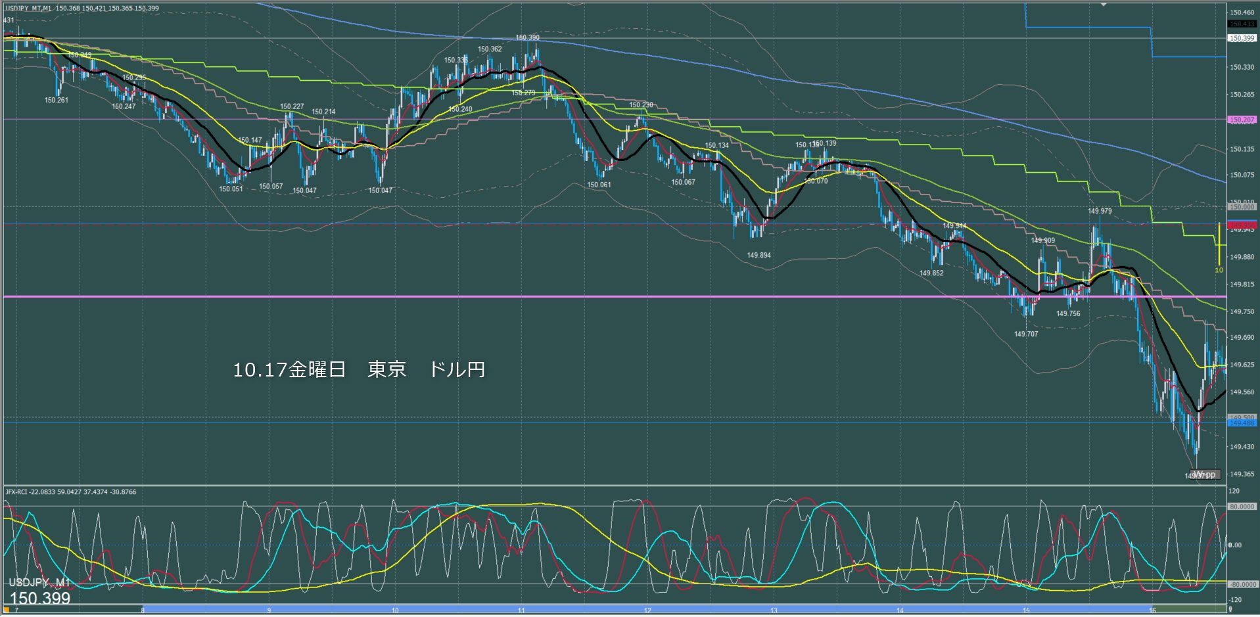Click the pink 150.207 price tag
Screen dimensions: 1260x617
point(1242,120)
